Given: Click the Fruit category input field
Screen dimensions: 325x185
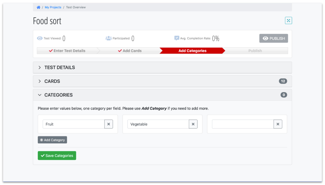Looking at the screenshot, I should pyautogui.click(x=74, y=124).
